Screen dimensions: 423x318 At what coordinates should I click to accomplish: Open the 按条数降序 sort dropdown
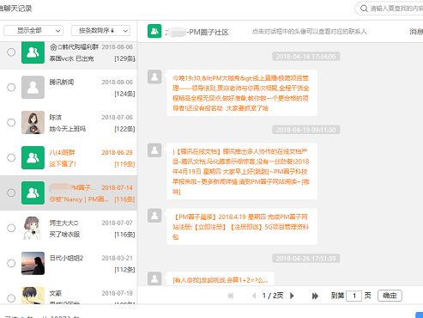click(x=100, y=31)
